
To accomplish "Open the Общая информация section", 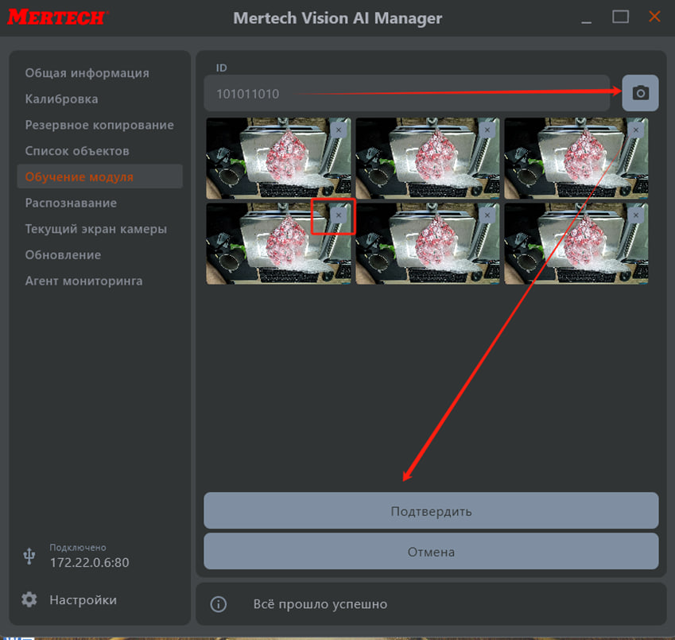I will click(x=87, y=73).
